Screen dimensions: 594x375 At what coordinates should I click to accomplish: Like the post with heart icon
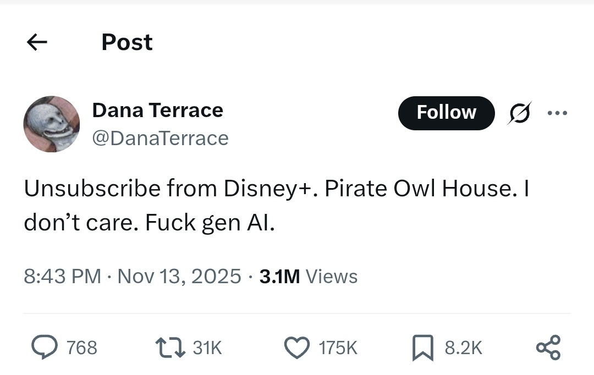pyautogui.click(x=296, y=348)
